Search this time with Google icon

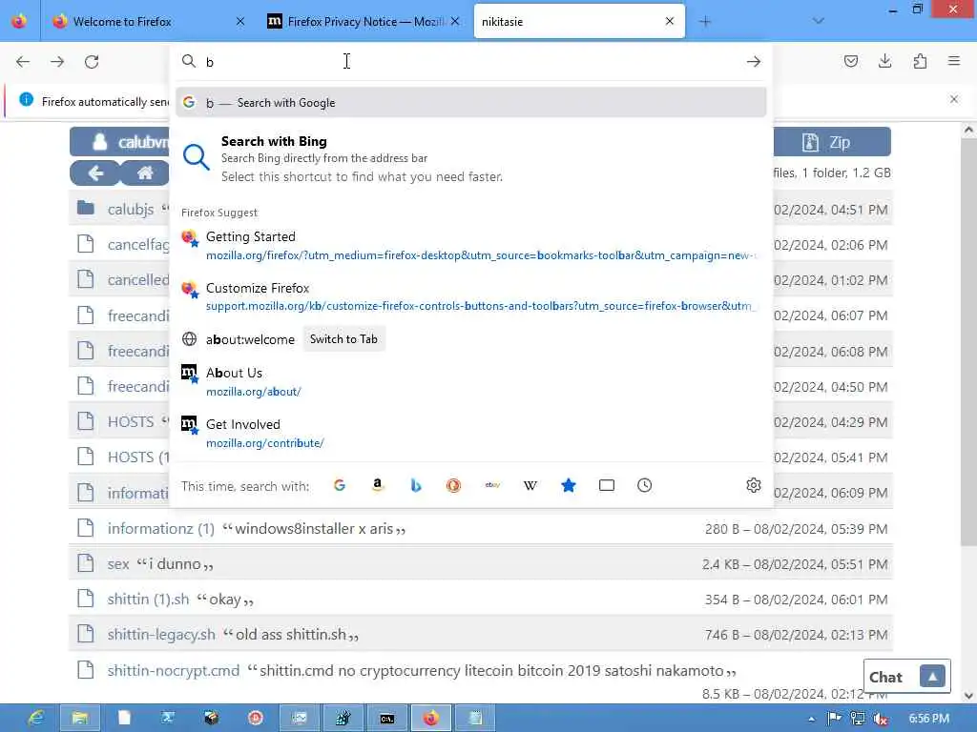(x=340, y=485)
